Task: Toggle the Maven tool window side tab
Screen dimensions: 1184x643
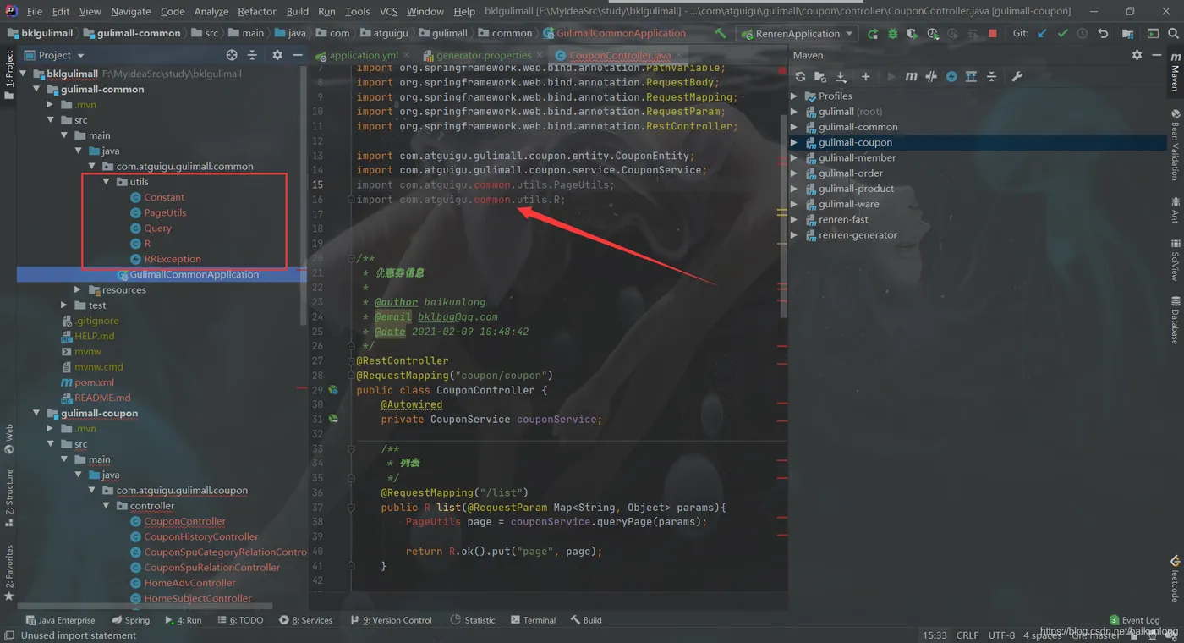Action: pos(1176,72)
